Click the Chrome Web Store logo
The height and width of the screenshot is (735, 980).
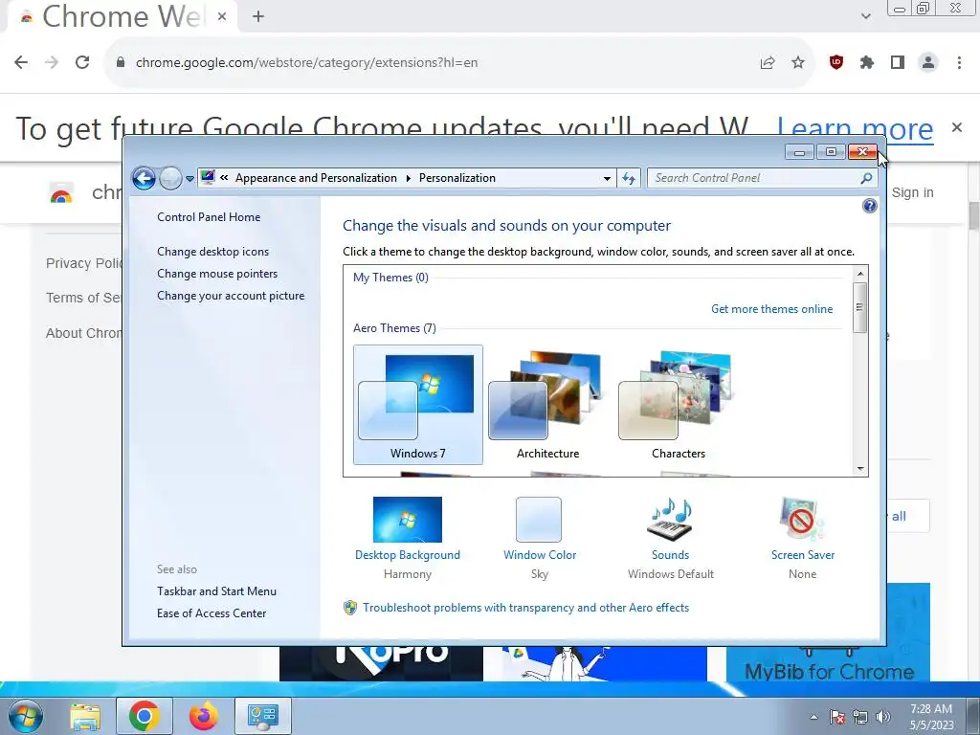[x=61, y=193]
